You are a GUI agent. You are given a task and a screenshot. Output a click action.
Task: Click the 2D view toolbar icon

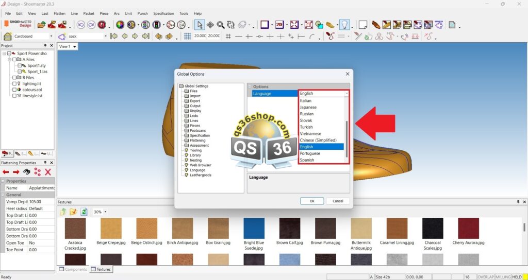pyautogui.click(x=279, y=24)
